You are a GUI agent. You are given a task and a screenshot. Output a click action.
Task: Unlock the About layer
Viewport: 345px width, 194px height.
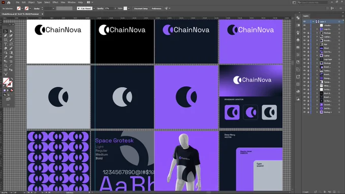click(x=308, y=48)
